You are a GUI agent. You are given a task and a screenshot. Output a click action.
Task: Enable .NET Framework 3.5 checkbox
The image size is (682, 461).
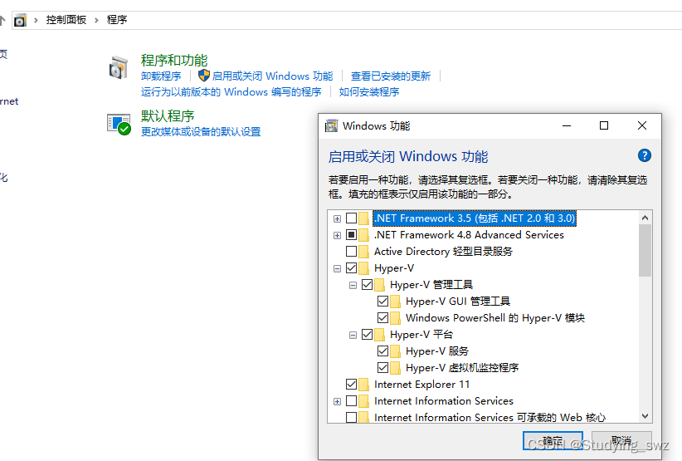point(352,218)
